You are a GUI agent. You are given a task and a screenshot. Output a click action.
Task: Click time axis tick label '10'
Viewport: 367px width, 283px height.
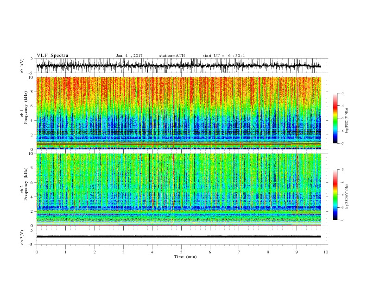(326, 252)
